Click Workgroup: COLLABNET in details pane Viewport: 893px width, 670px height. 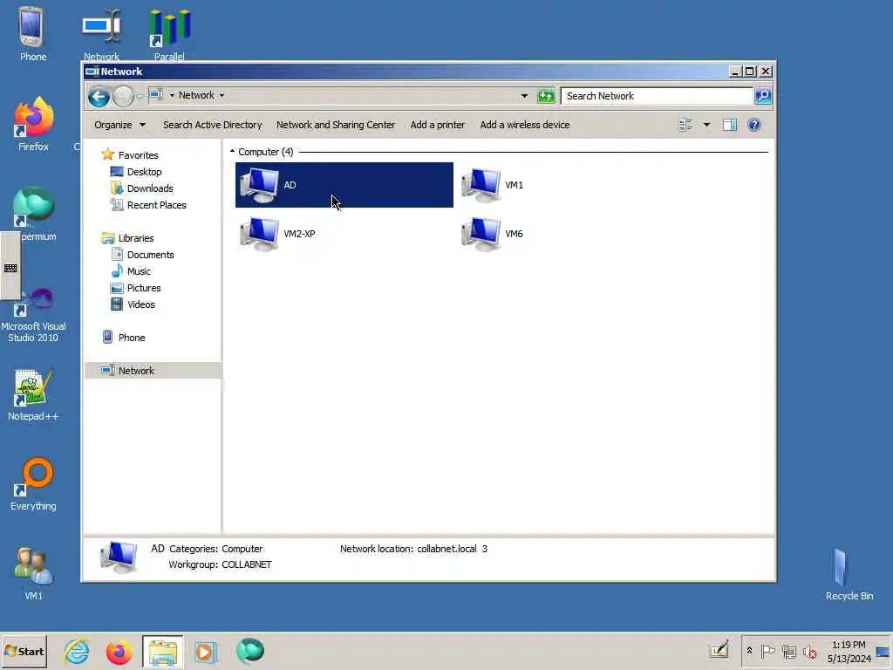[x=220, y=564]
